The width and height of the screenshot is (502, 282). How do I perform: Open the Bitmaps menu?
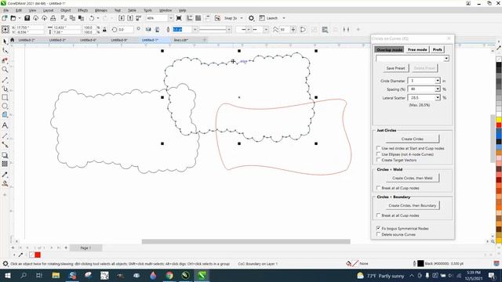pyautogui.click(x=101, y=10)
